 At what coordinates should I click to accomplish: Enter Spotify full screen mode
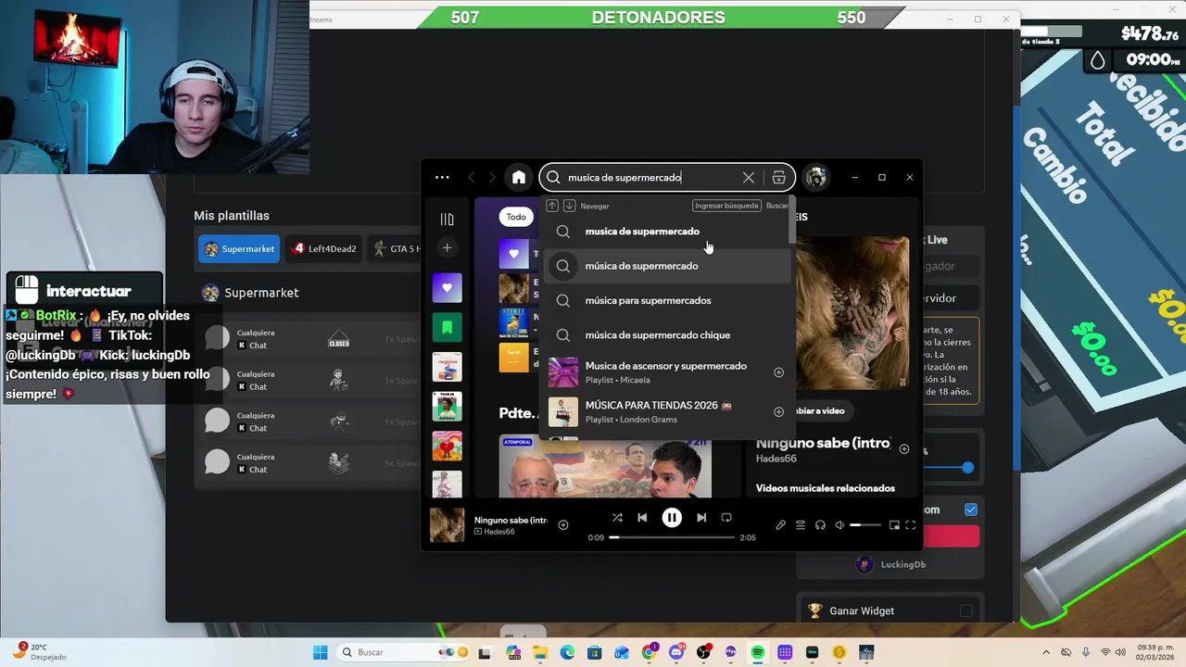[911, 525]
